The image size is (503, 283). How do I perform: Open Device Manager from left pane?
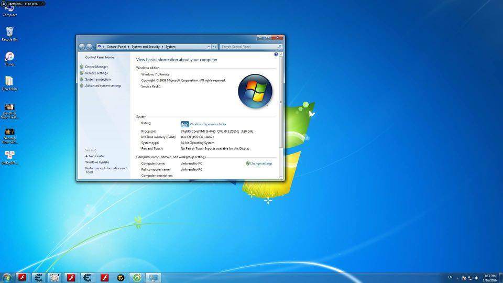point(96,67)
